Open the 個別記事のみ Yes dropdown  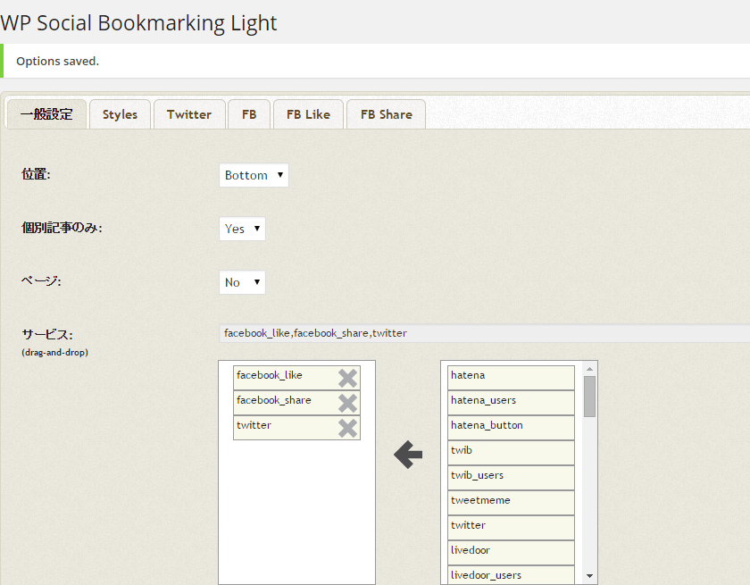click(242, 229)
